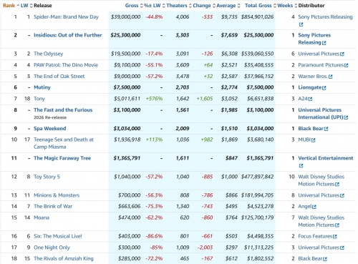Click external link icon beside Warner Bros.
Viewport: 358px width, 264px height.
coord(330,77)
